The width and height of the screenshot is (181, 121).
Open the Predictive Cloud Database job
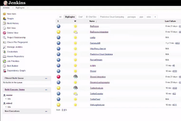101,54
